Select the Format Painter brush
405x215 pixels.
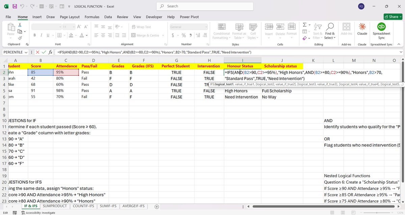pos(20,38)
